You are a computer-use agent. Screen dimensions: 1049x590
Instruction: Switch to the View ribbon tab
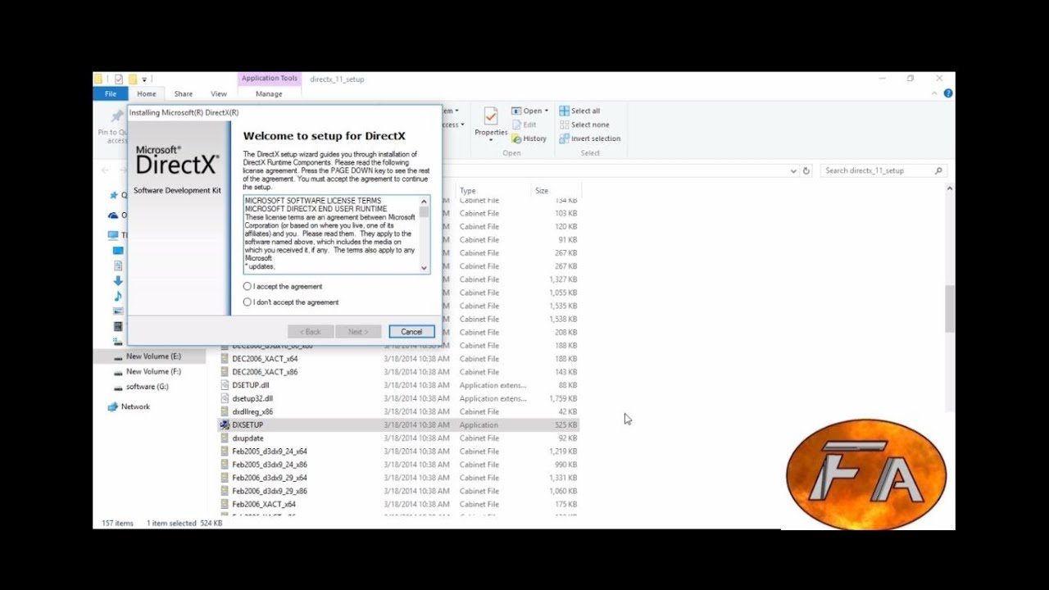click(x=219, y=94)
